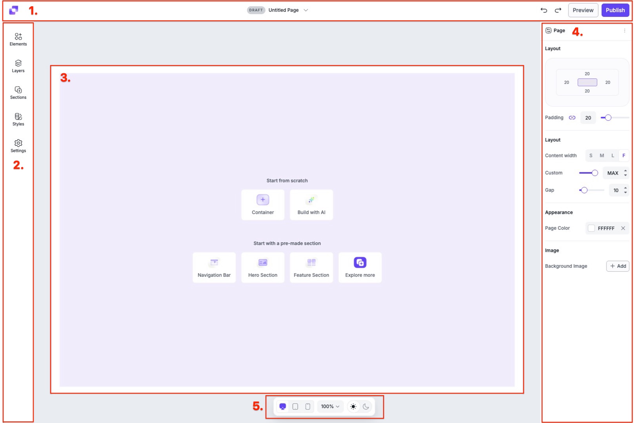Switch to mobile preview mode
Viewport: 635px width, 423px height.
pos(307,407)
